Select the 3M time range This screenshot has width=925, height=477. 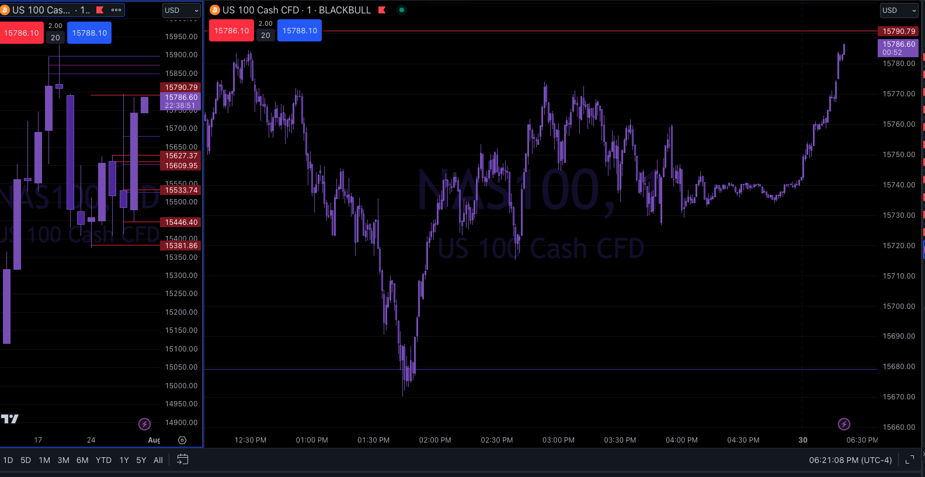click(63, 460)
